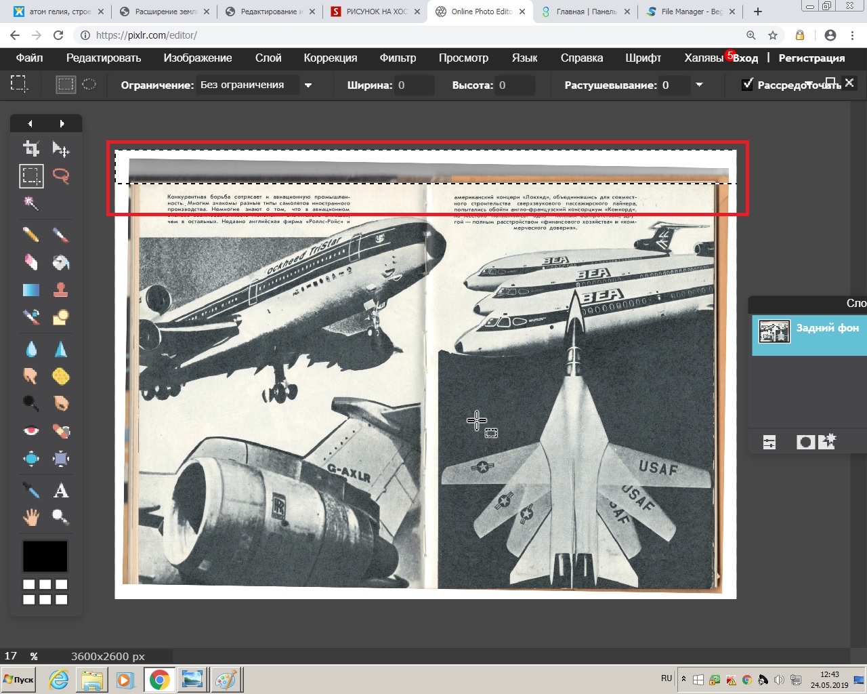Open the Фильтр menu

point(398,58)
